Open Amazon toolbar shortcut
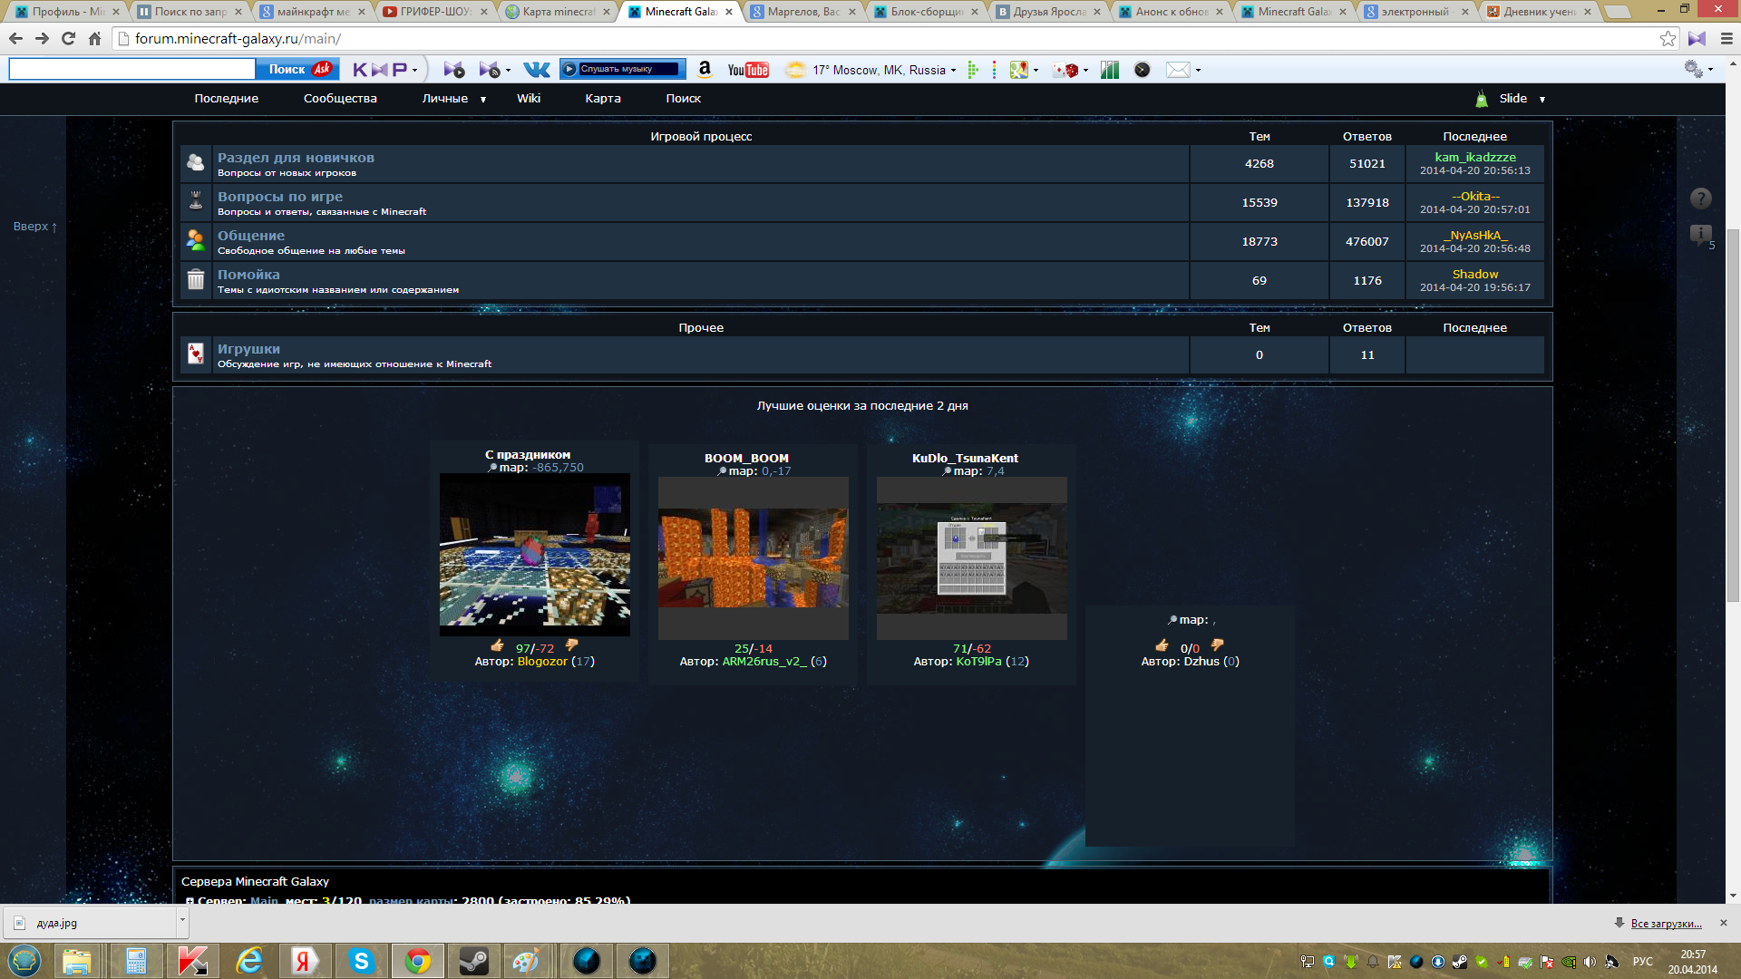Image resolution: width=1741 pixels, height=979 pixels. 705,70
